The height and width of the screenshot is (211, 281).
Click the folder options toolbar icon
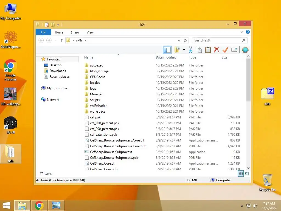coord(177,50)
